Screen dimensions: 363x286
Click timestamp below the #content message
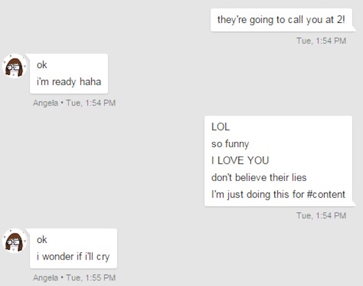click(x=322, y=216)
